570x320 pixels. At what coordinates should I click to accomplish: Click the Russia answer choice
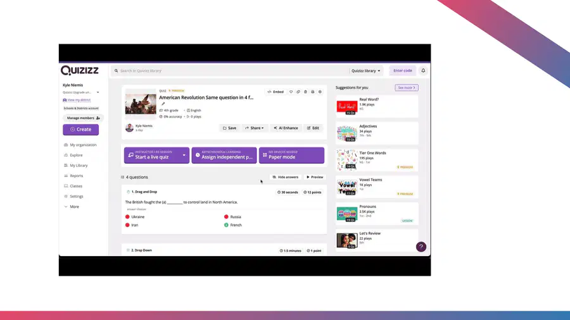tap(232, 216)
